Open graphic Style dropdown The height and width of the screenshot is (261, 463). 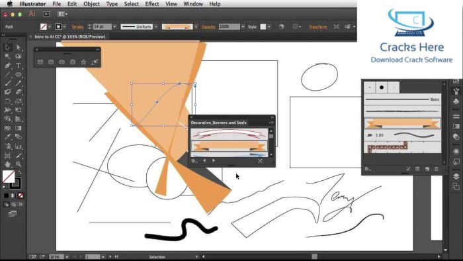coord(269,26)
